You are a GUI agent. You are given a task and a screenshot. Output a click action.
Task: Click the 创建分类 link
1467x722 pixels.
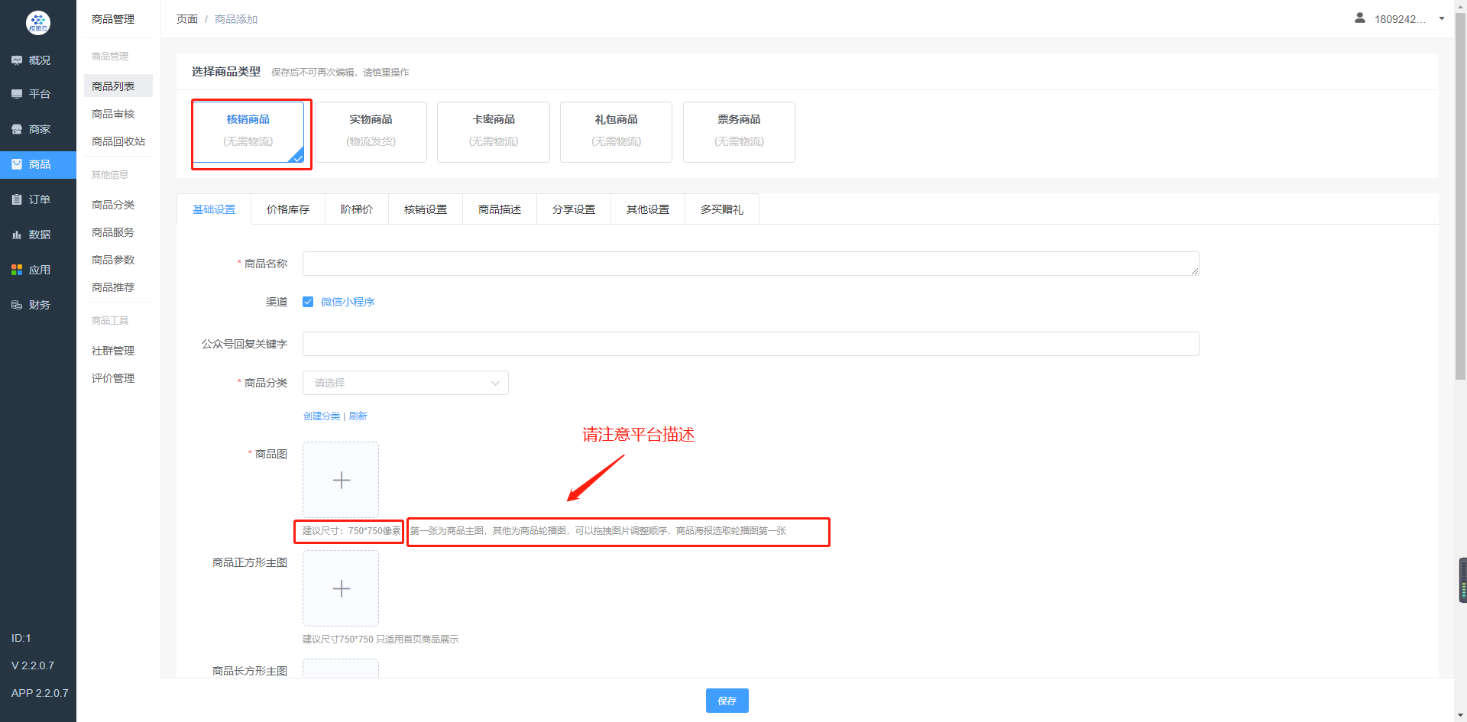322,416
